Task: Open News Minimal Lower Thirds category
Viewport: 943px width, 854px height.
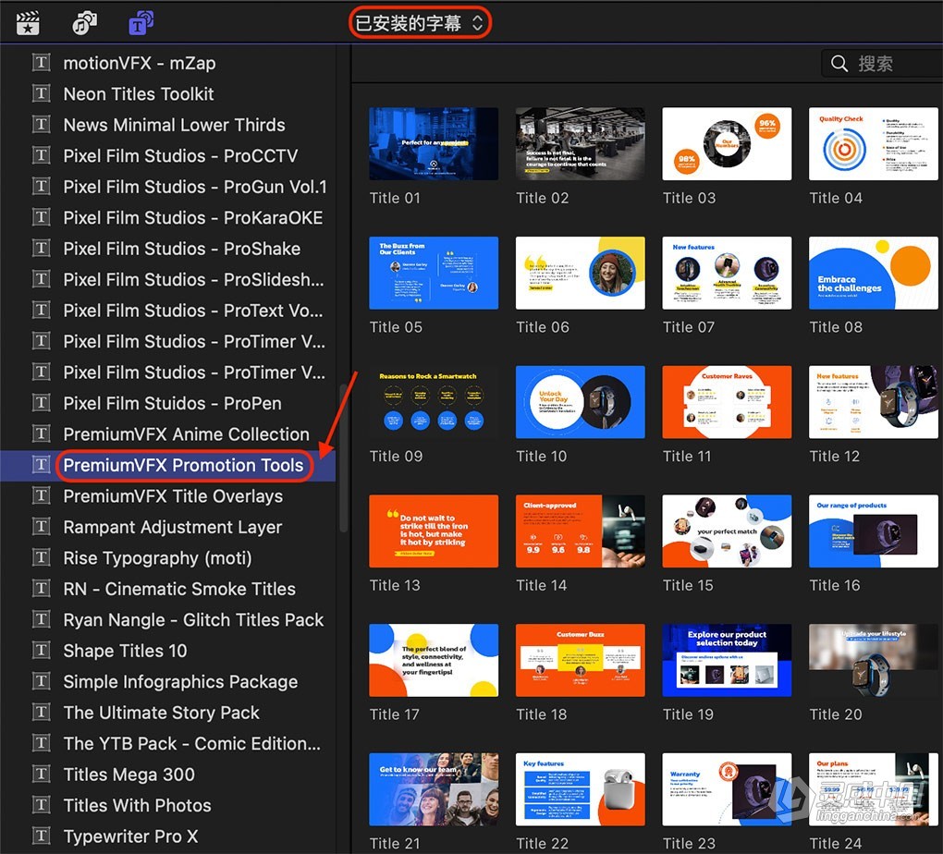Action: click(174, 125)
